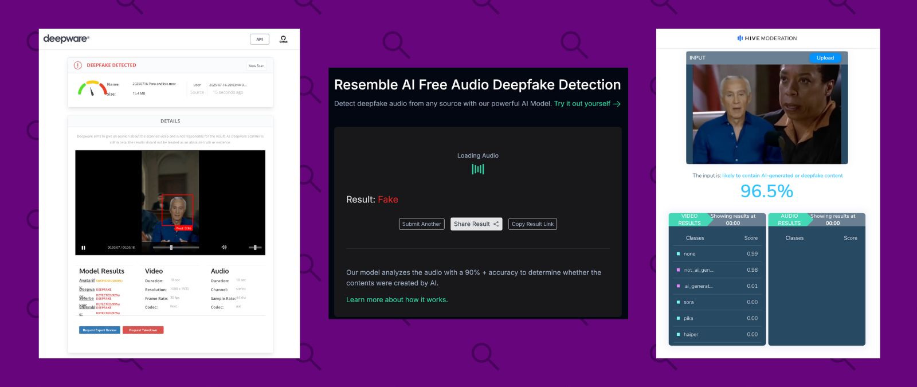Click the 96.5% score text
The image size is (917, 387).
pyautogui.click(x=767, y=191)
